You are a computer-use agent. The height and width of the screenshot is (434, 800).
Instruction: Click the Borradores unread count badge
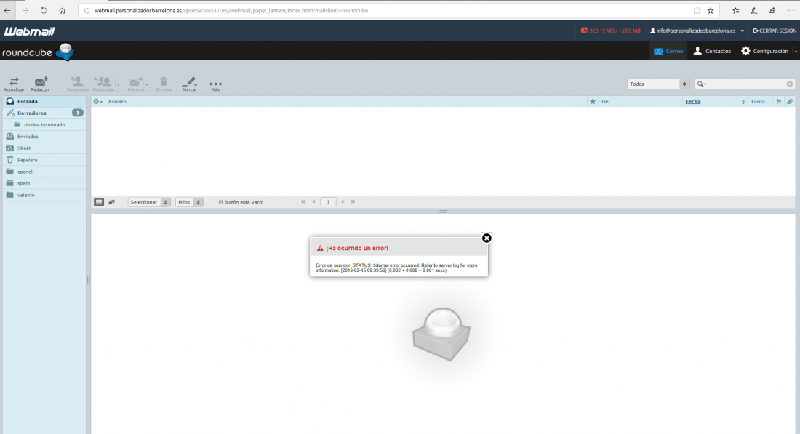coord(78,113)
